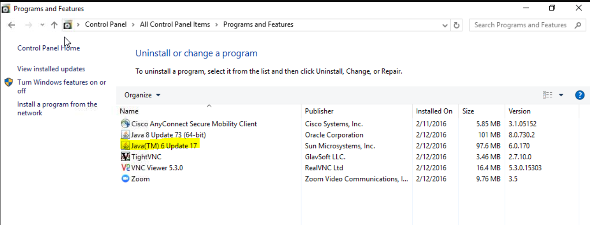Expand the chevron before Control Panel breadcrumb
The width and height of the screenshot is (590, 225).
78,25
